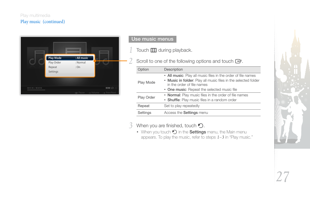This screenshot has width=310, height=205.
Task: Click the back arrow icon in step 3
Action: click(x=200, y=126)
